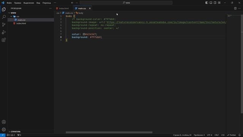Image resolution: width=243 pixels, height=137 pixels.
Task: Click the remote window status bar button
Action: 3,135
